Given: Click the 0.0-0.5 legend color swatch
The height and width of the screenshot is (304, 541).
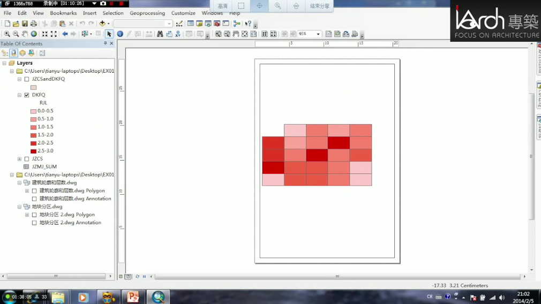Looking at the screenshot, I should pyautogui.click(x=33, y=111).
